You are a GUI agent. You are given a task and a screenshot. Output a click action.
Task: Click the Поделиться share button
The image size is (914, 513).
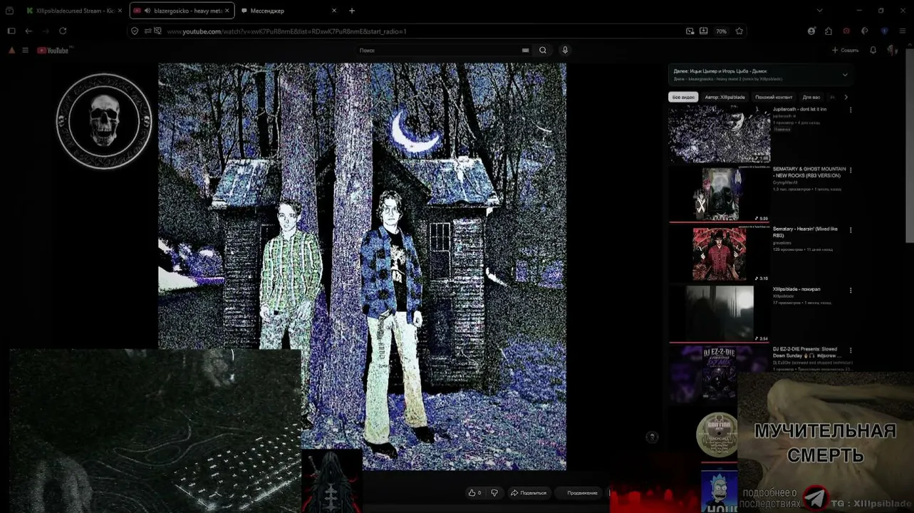pos(529,493)
